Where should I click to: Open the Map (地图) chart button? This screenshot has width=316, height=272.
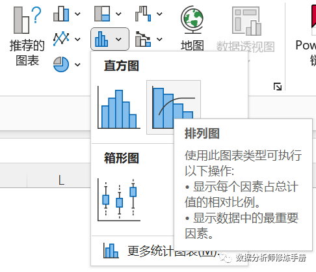click(192, 28)
